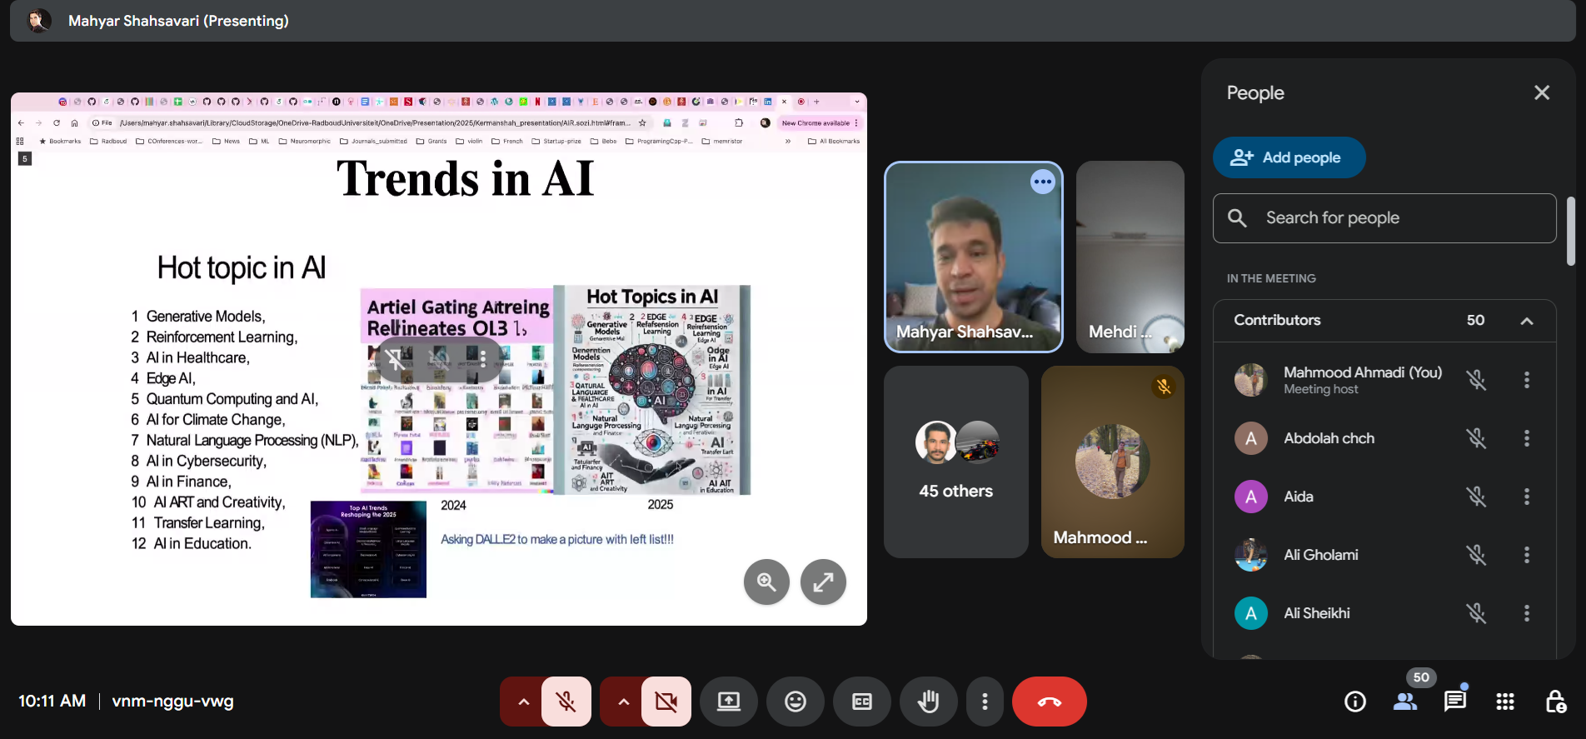Screen dimensions: 1586x739
Task: Send a reaction with the emoji button
Action: [x=795, y=702]
